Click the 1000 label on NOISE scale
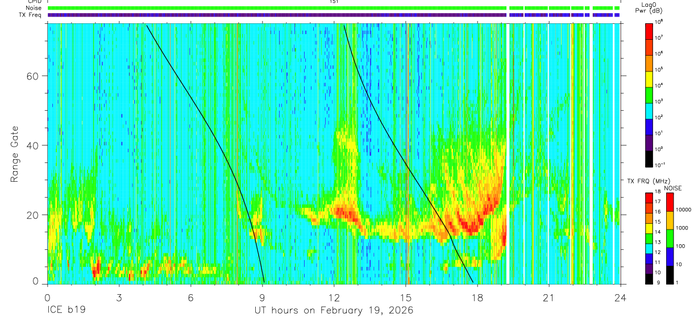The height and width of the screenshot is (322, 698). [682, 228]
